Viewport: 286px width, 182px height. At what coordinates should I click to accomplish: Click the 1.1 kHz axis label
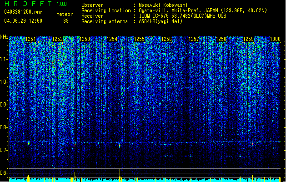(x=4, y=59)
